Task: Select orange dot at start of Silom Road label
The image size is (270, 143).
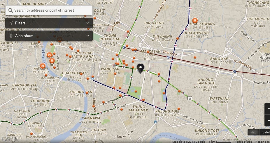Action: (103, 102)
